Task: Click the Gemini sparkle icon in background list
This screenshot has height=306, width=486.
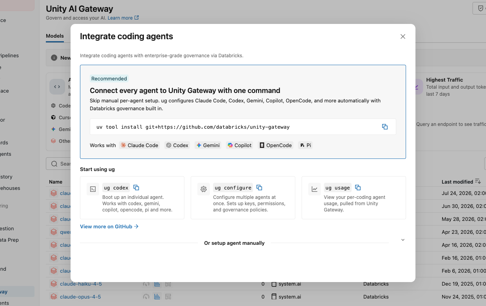Action: click(x=53, y=129)
